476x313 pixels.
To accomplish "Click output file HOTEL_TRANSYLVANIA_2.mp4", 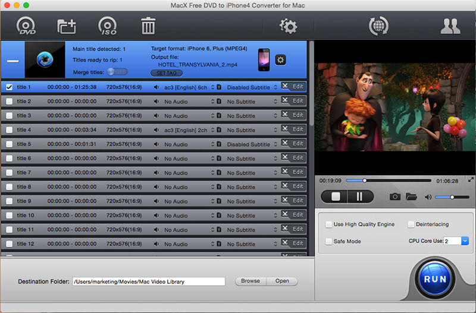I will (x=198, y=65).
